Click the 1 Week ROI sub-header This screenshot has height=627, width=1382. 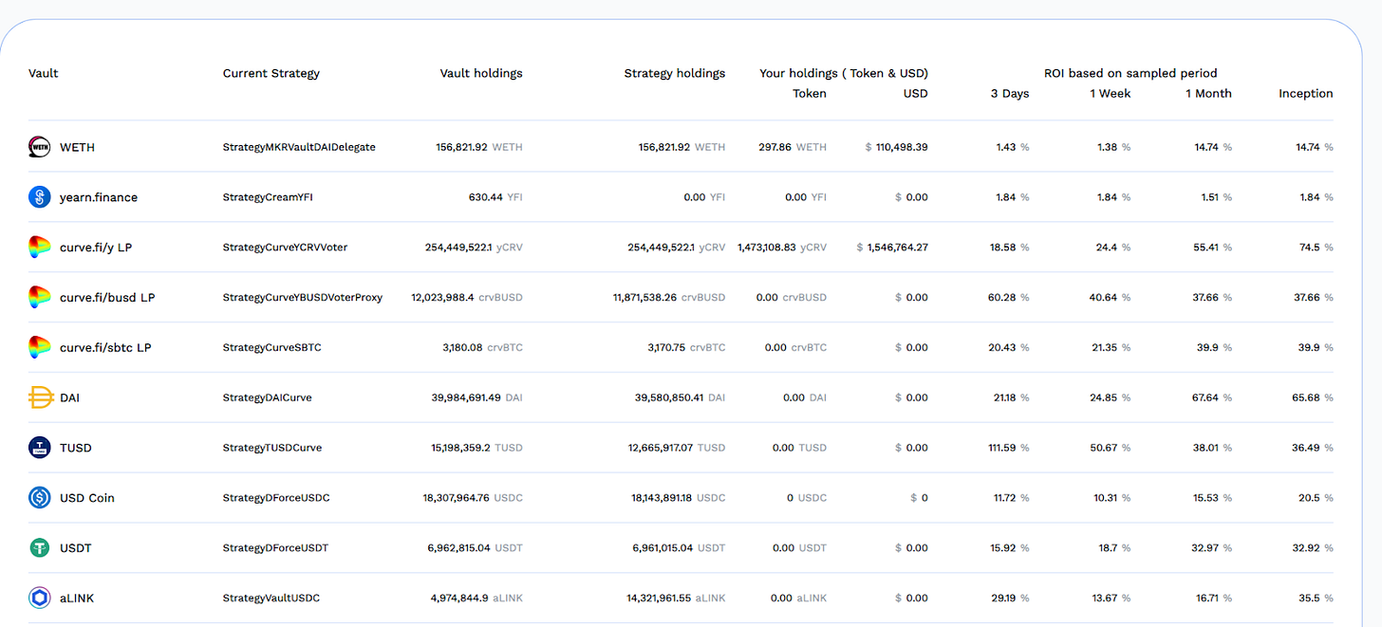point(1109,93)
